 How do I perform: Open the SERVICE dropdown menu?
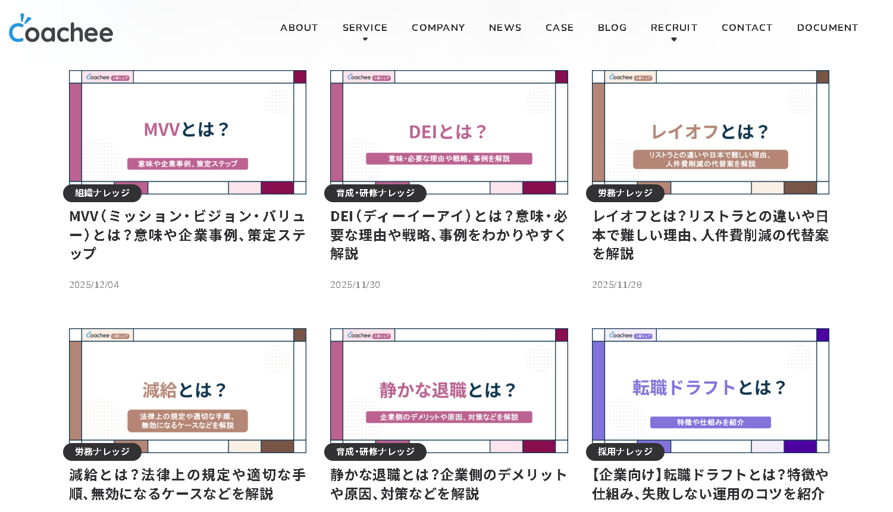tap(365, 27)
